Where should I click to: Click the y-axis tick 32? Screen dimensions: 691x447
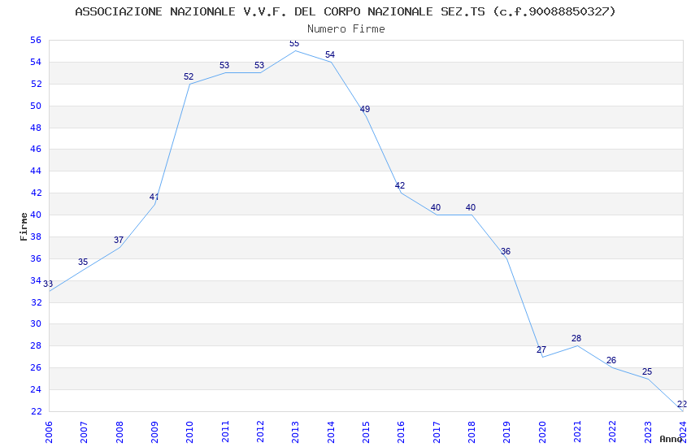(36, 302)
